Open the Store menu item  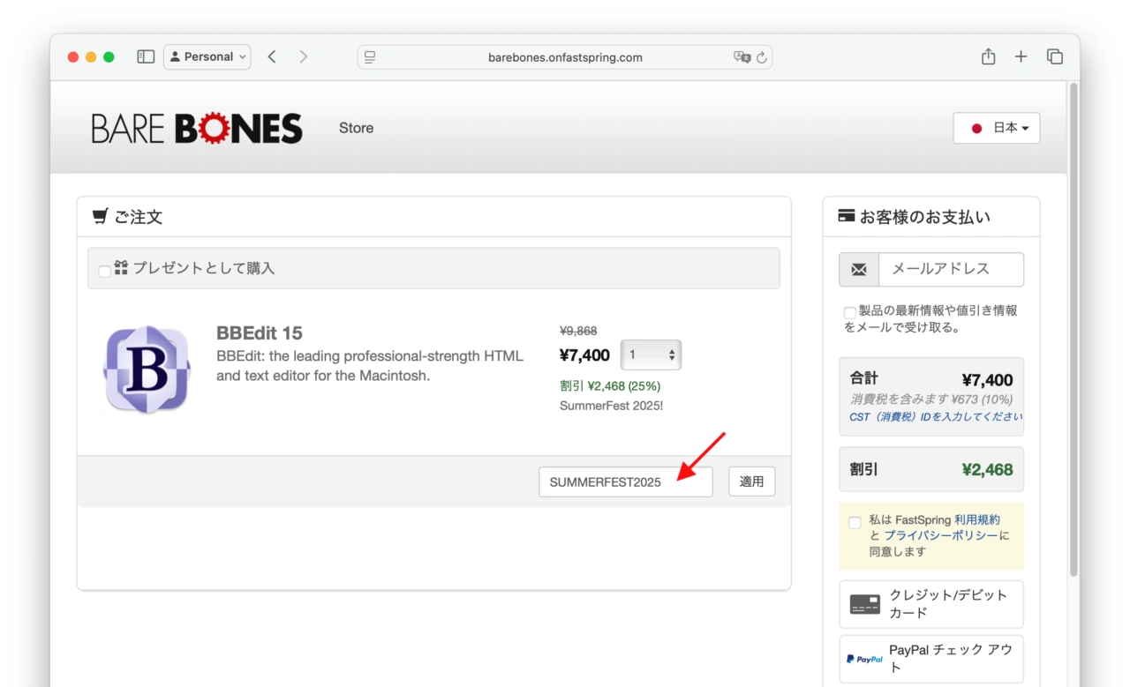pos(356,128)
